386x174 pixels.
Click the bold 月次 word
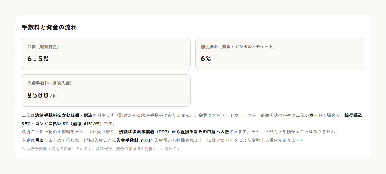point(39,140)
